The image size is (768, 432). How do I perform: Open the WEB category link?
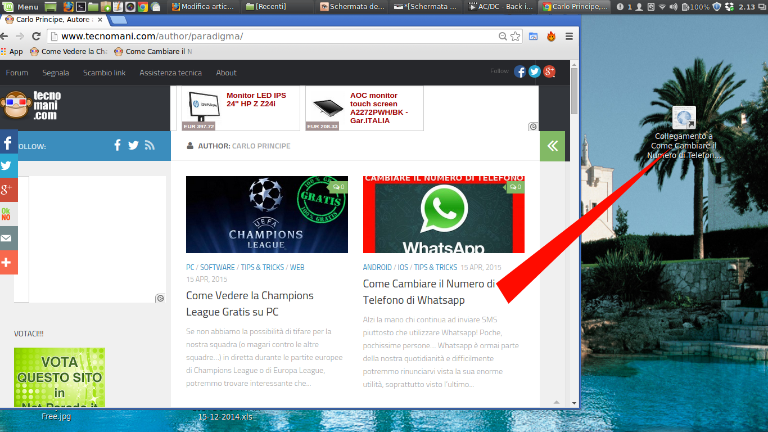click(x=297, y=267)
